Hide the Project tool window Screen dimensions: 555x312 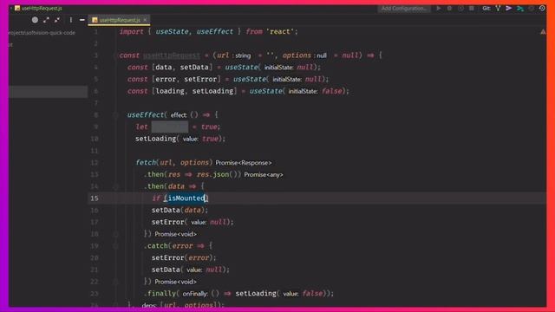click(x=82, y=20)
